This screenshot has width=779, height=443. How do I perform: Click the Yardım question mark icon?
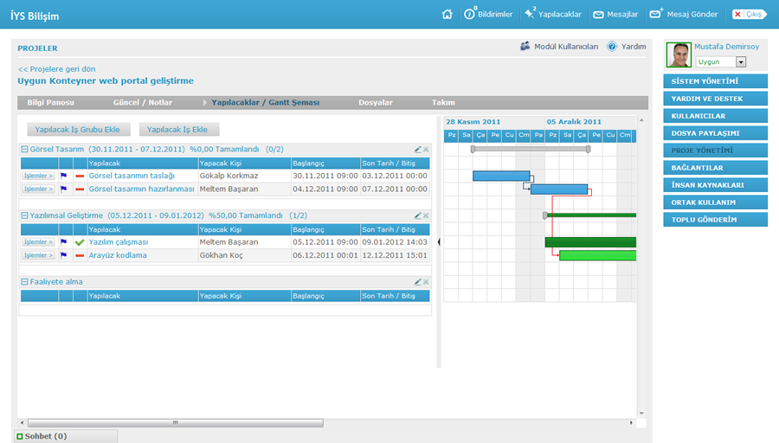tap(612, 47)
